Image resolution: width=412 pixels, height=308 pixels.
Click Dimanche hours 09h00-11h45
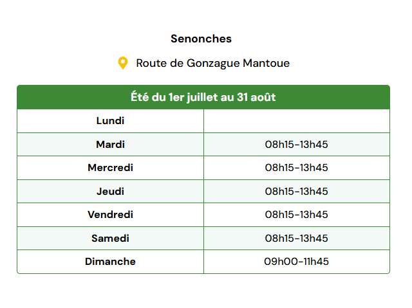296,262
